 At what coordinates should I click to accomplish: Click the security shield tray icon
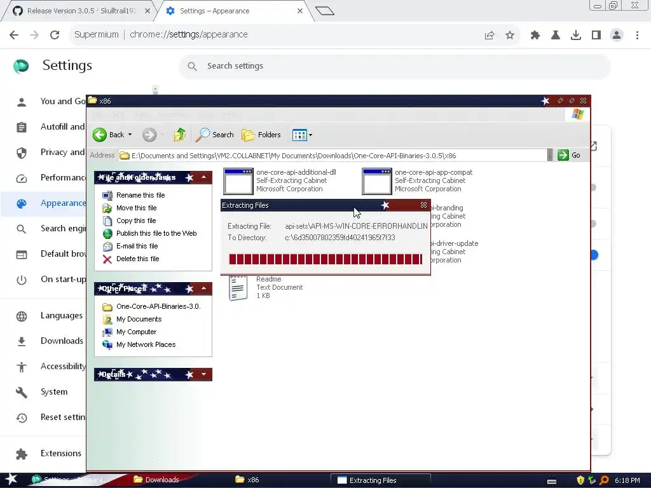point(580,480)
